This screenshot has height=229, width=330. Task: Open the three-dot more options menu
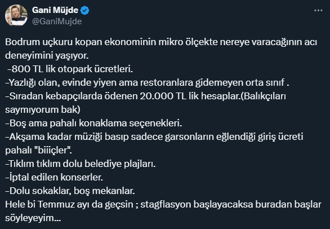point(318,10)
